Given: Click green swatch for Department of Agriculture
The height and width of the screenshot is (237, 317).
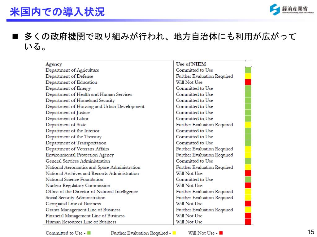Looking at the screenshot, I should pos(248,70).
